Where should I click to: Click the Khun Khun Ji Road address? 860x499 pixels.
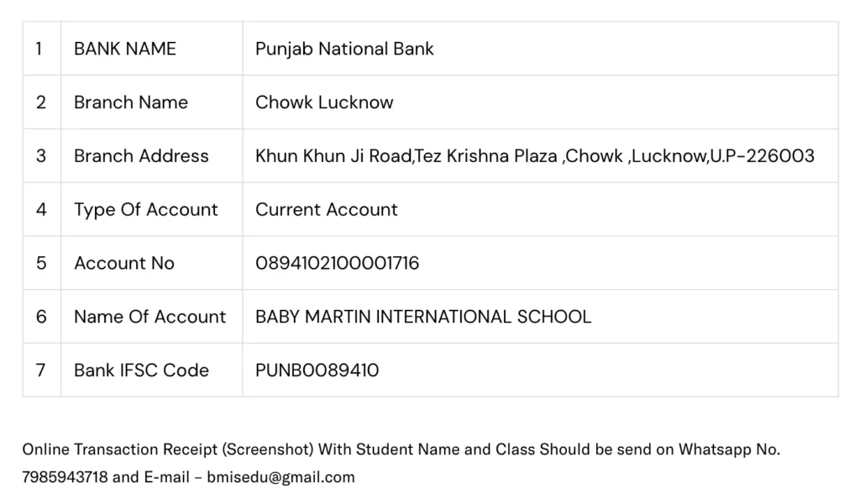pyautogui.click(x=534, y=155)
